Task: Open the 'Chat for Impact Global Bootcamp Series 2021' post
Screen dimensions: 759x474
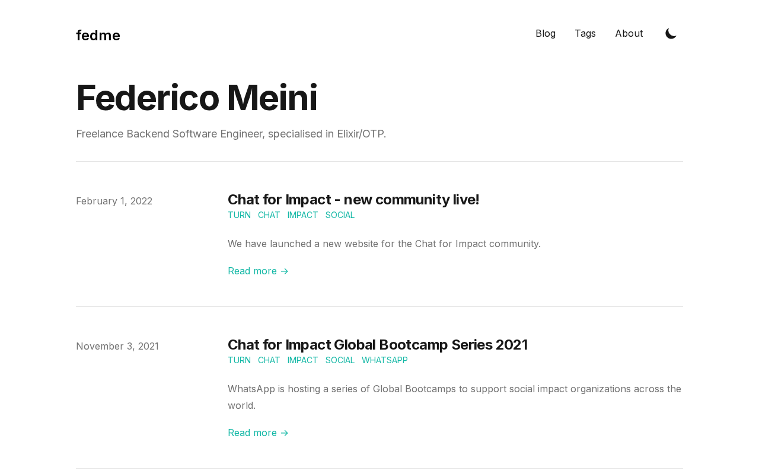Action: pyautogui.click(x=377, y=345)
